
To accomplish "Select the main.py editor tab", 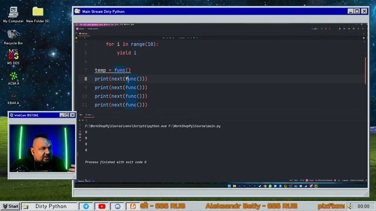I will [84, 34].
